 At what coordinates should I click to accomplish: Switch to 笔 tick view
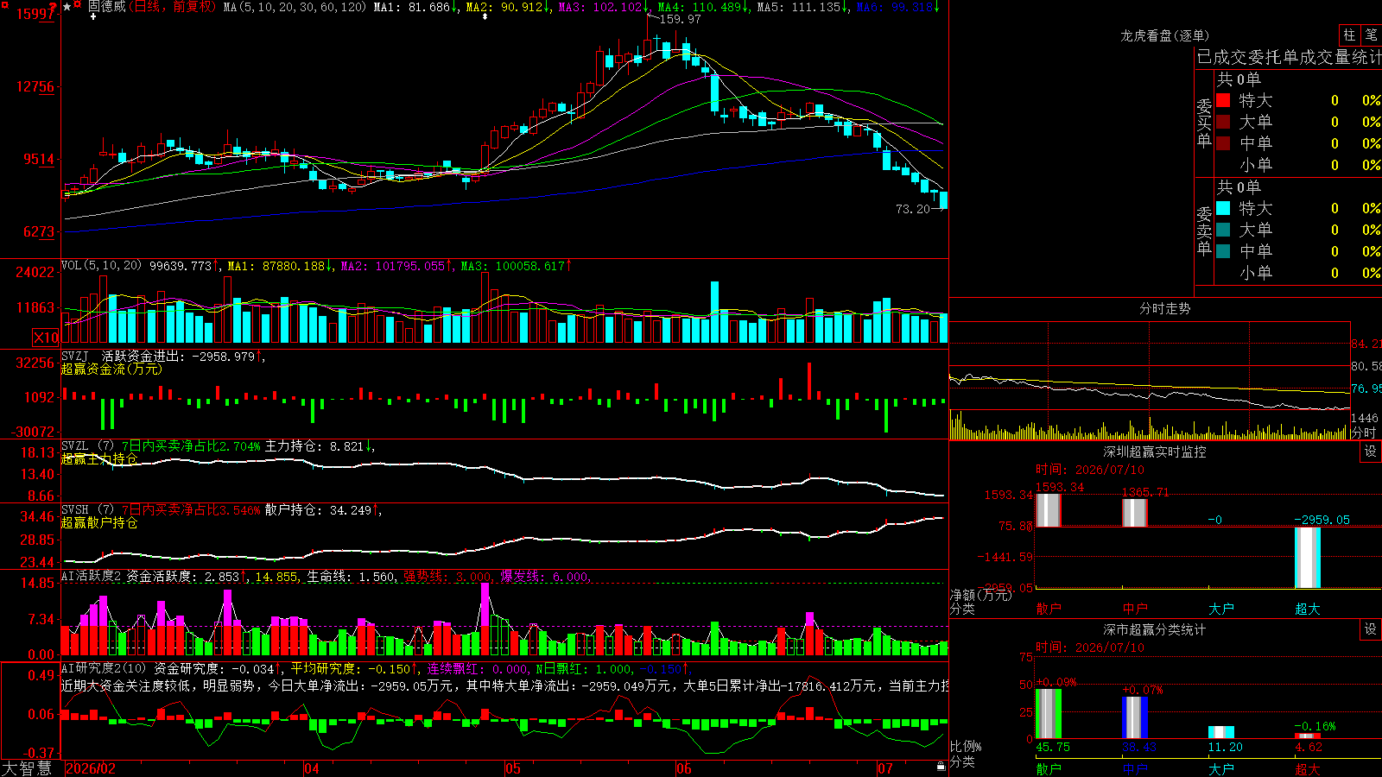tap(1372, 35)
